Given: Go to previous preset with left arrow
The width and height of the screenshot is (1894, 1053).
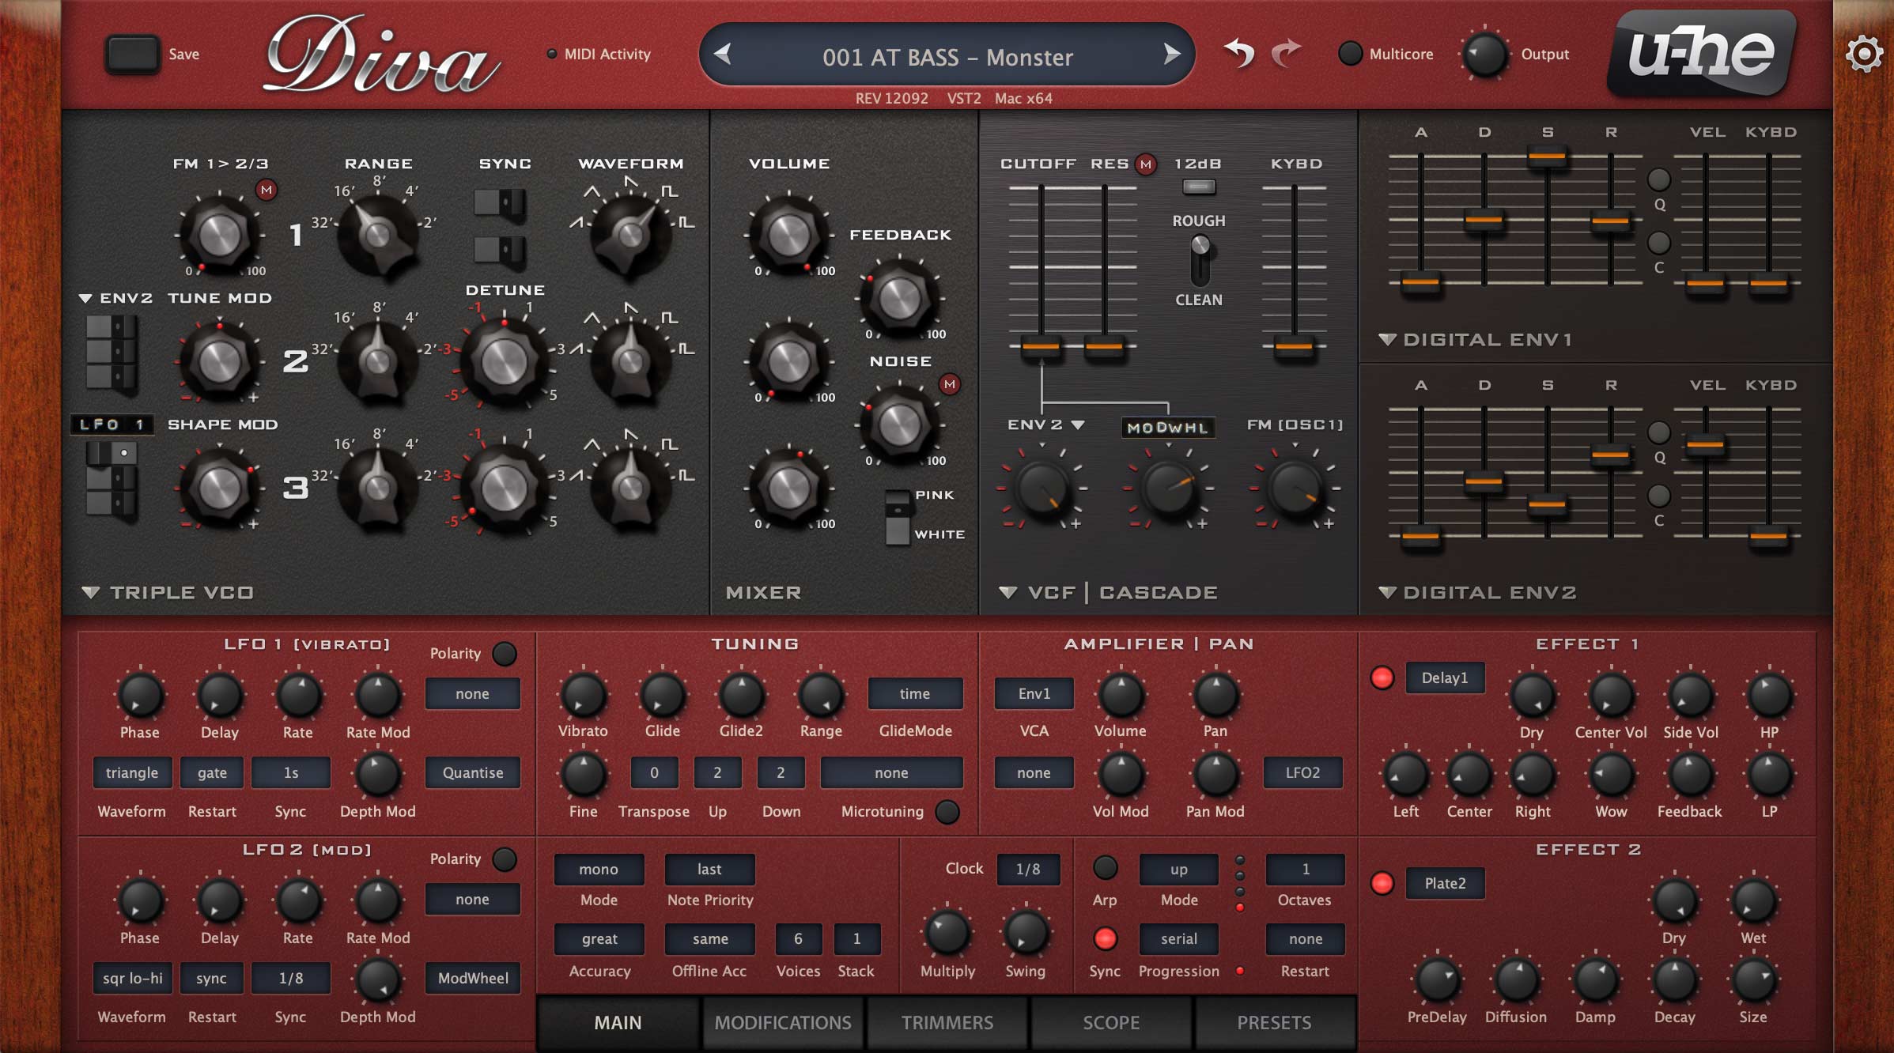Looking at the screenshot, I should click(x=722, y=55).
